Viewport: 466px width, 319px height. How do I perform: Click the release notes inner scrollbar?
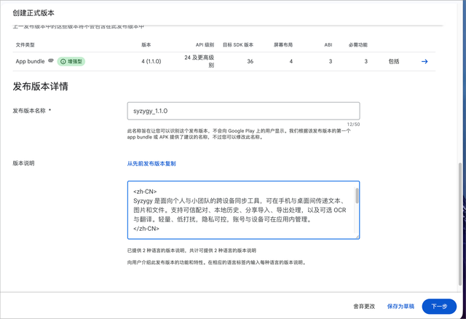(357, 196)
